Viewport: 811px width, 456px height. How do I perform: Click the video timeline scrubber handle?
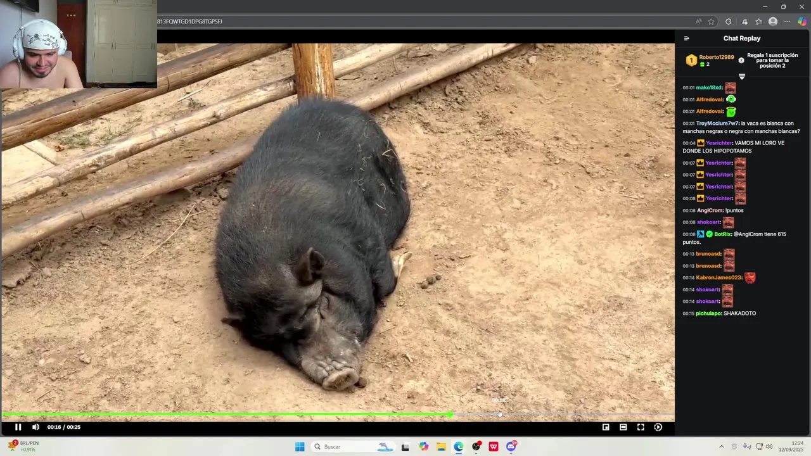pyautogui.click(x=450, y=414)
